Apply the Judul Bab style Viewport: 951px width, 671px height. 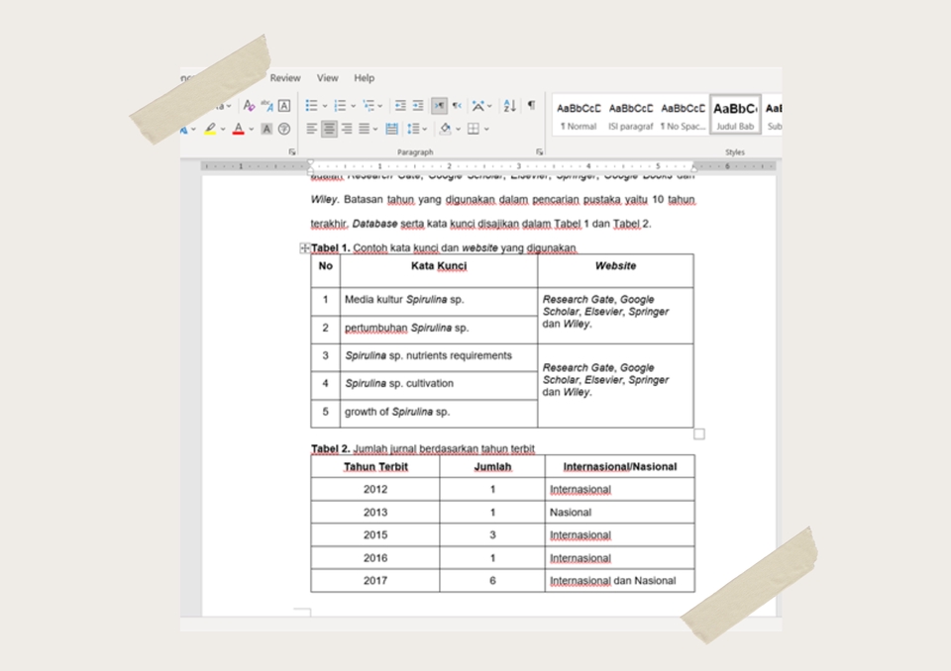pyautogui.click(x=734, y=112)
